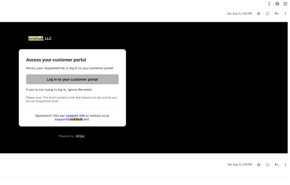Print the email conversation
The height and width of the screenshot is (185, 290).
click(277, 4)
